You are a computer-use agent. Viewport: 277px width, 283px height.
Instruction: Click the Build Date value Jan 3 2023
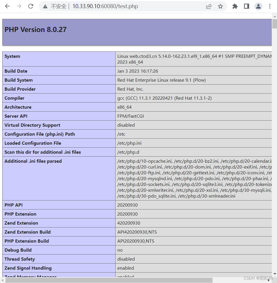tap(138, 71)
